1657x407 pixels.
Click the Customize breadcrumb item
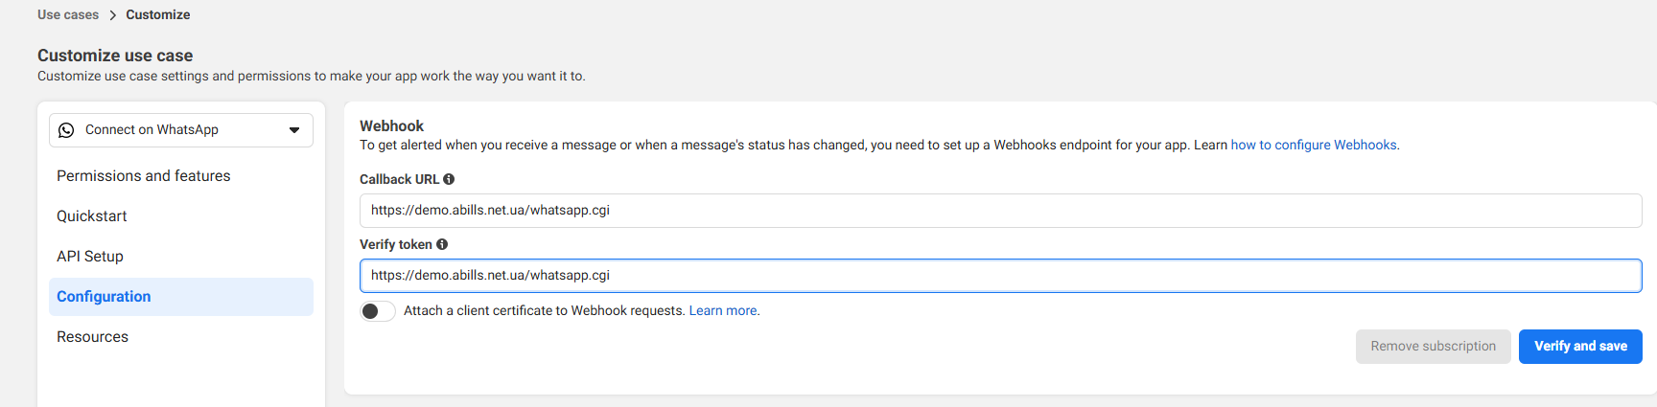pyautogui.click(x=158, y=15)
